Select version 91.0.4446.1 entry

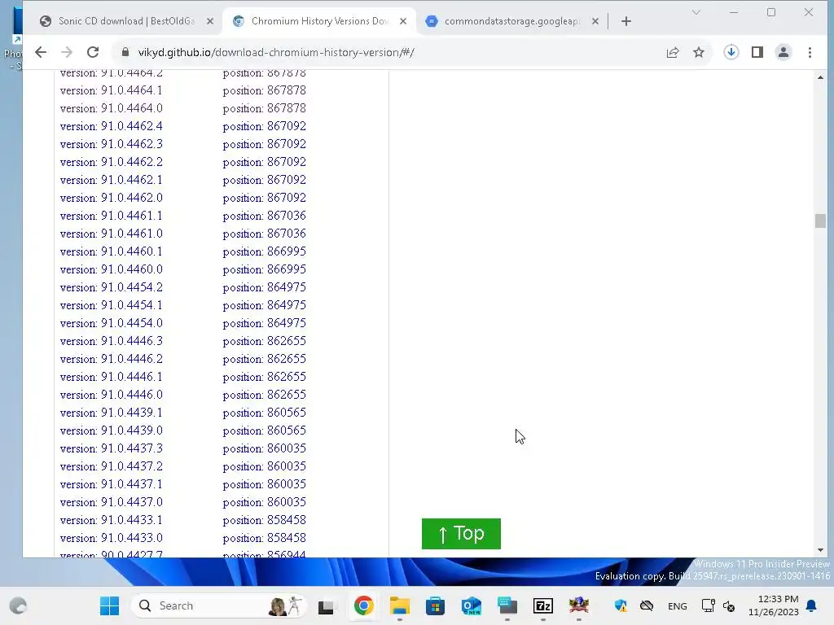(111, 377)
